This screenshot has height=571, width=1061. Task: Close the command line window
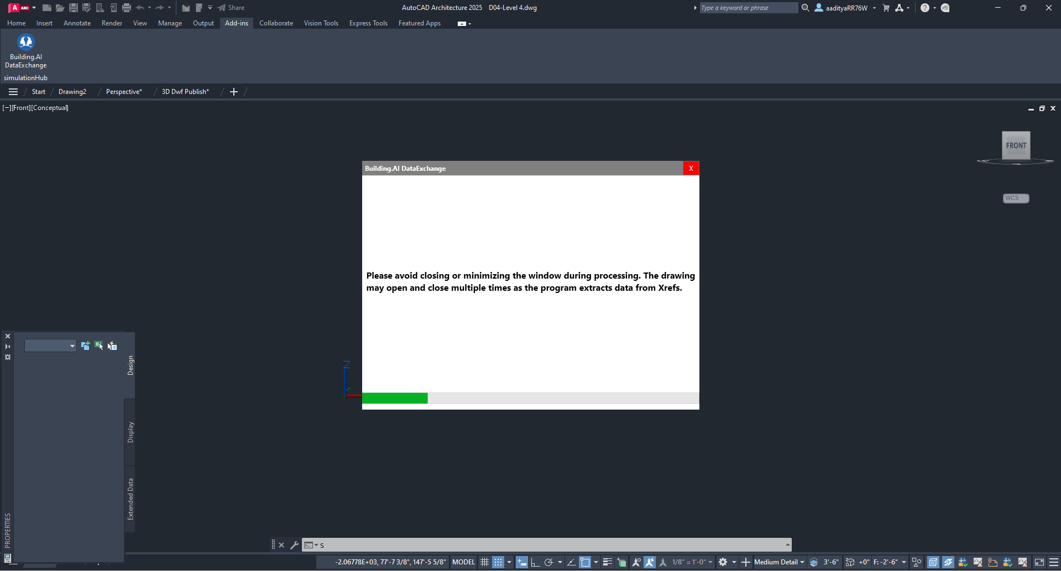click(x=281, y=545)
